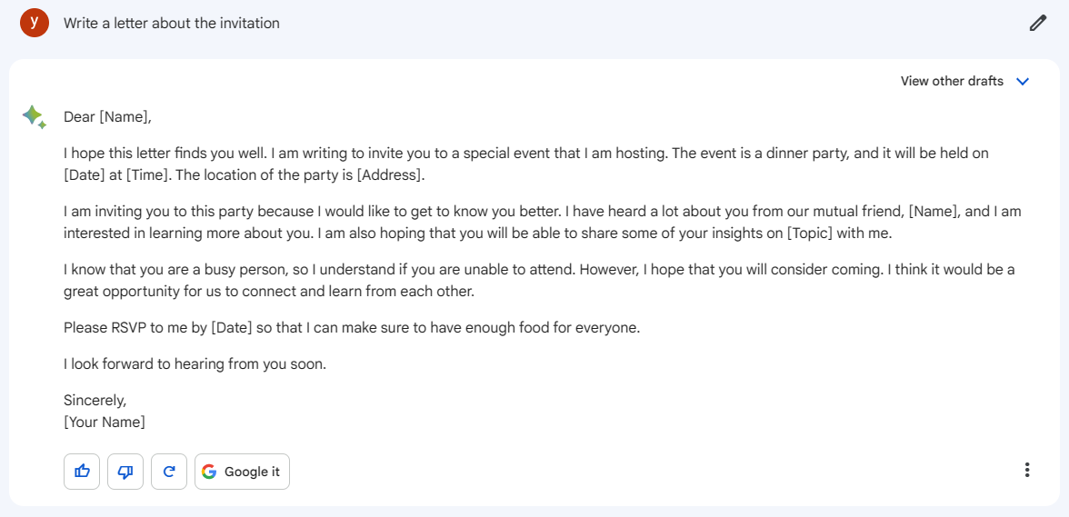Click the 'Please RSVP to me' sentence
1069x517 pixels.
pos(353,328)
